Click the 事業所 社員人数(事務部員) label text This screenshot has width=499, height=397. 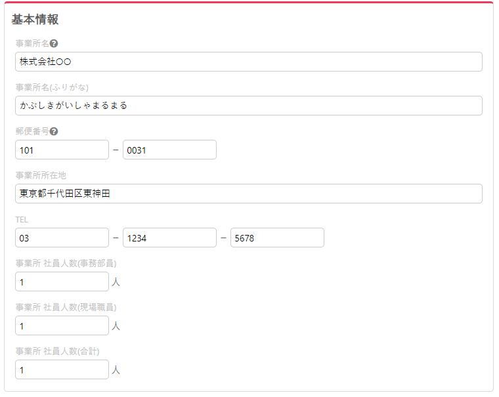(x=66, y=263)
